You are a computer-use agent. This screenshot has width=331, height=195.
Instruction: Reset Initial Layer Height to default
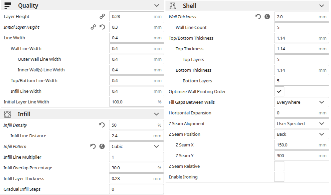point(102,27)
